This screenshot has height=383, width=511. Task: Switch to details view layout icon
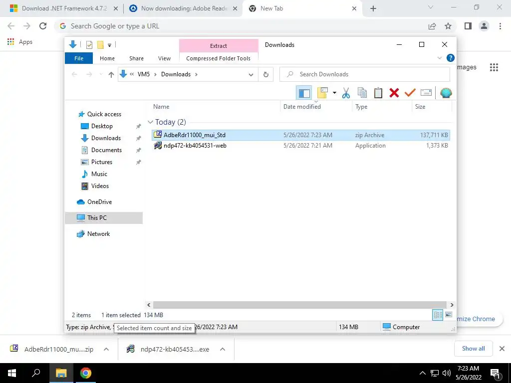tap(437, 315)
